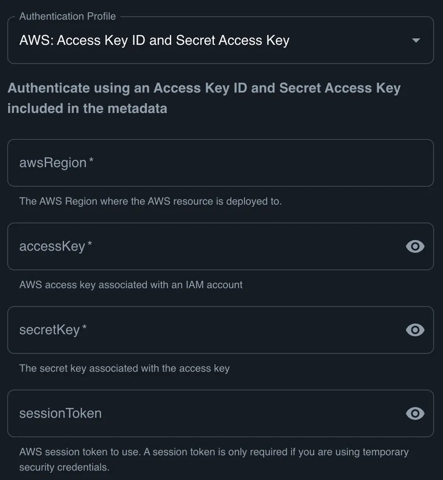Click the required asterisk beside awsRegion
The height and width of the screenshot is (480, 443).
(x=91, y=161)
